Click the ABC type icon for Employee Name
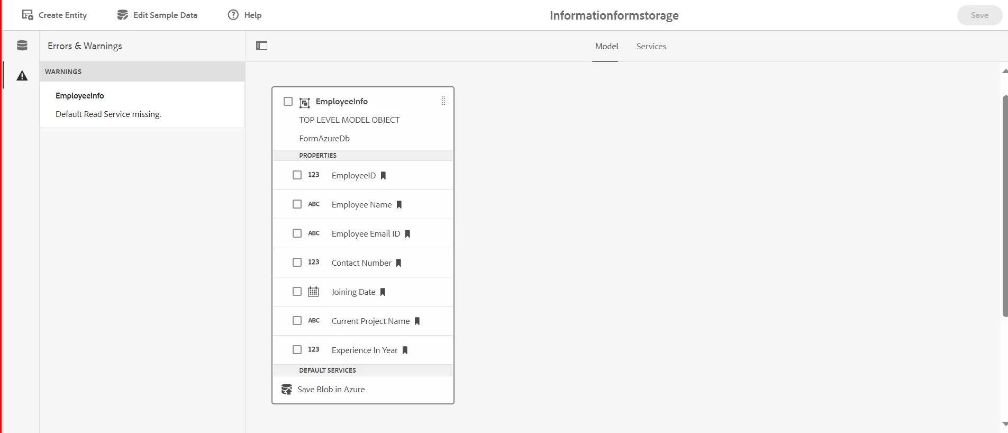Screen dimensions: 1008x433 pyautogui.click(x=314, y=204)
